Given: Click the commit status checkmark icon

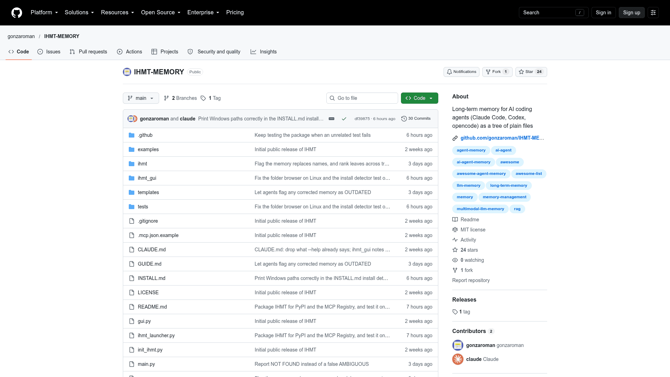Looking at the screenshot, I should (344, 119).
